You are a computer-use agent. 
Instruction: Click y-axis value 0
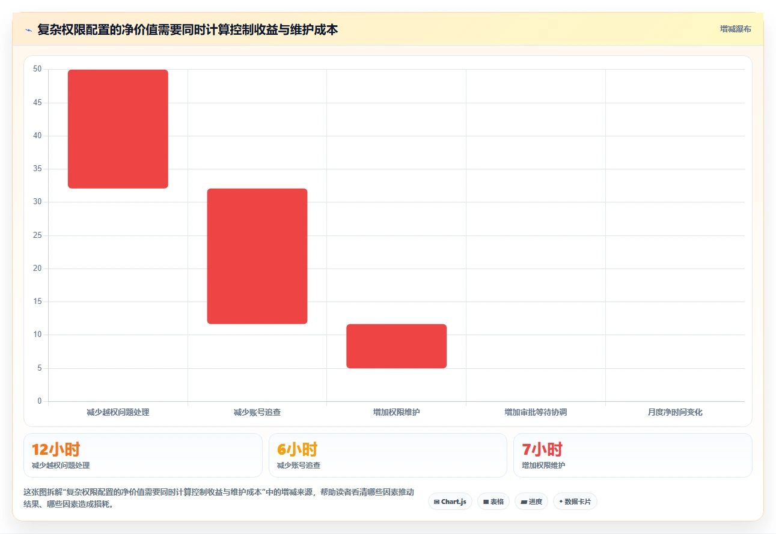(40, 401)
